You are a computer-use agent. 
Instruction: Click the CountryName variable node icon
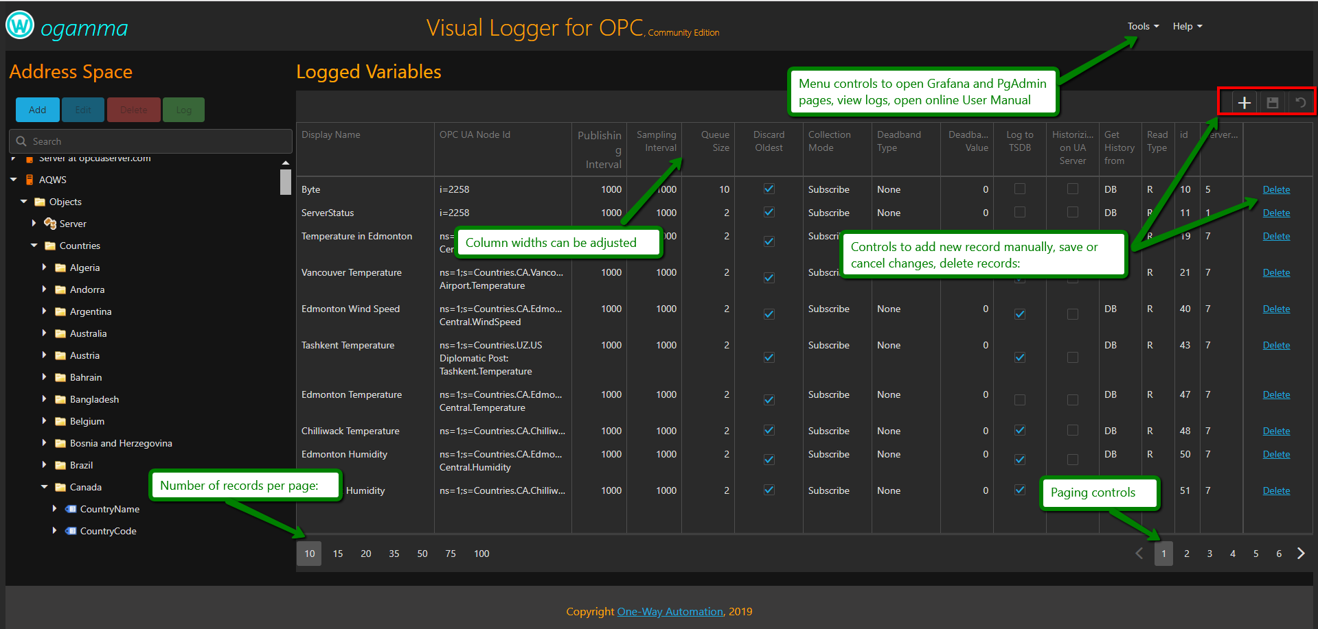click(x=71, y=509)
